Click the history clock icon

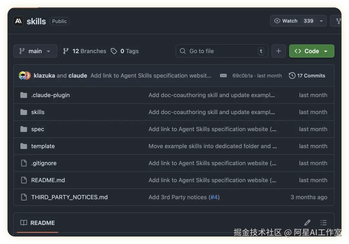[292, 75]
